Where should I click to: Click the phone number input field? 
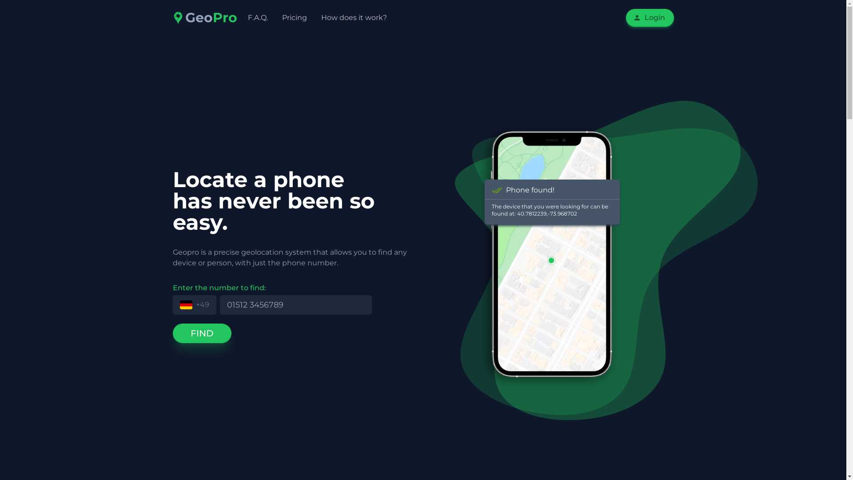click(x=296, y=305)
